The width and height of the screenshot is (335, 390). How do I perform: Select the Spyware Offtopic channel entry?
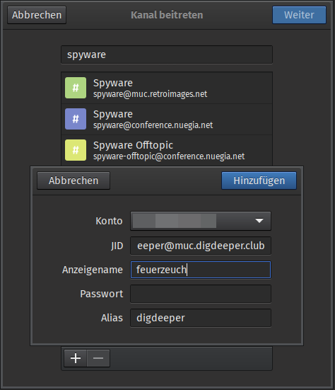coord(167,150)
